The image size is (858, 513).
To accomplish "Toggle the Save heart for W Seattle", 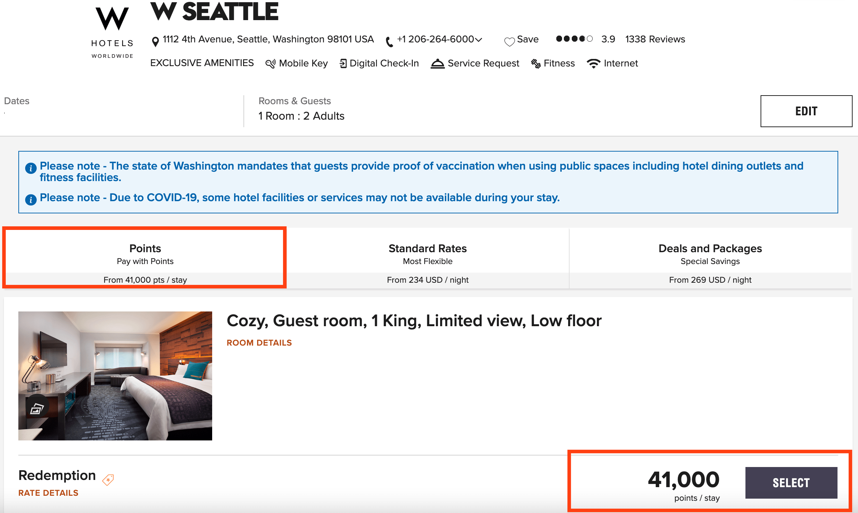I will point(509,40).
